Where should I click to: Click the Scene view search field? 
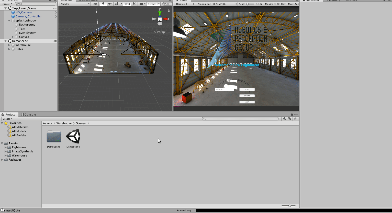(167, 4)
